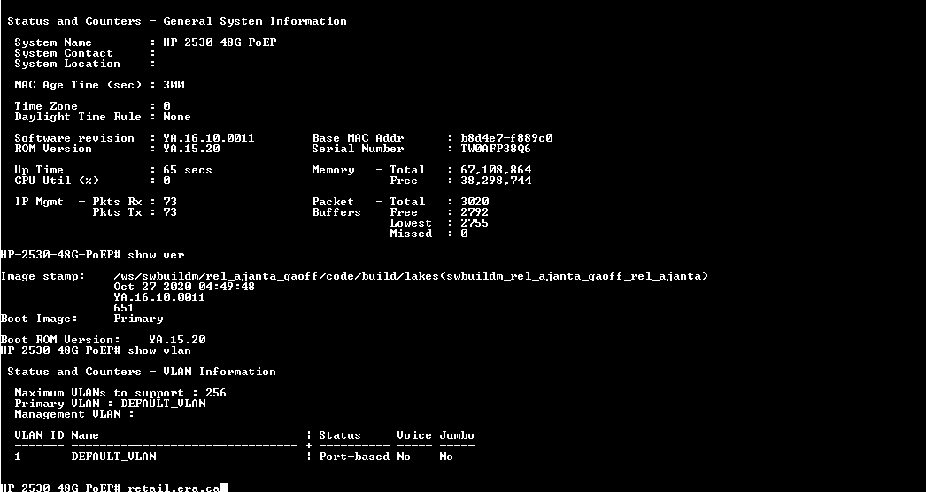Screen dimensions: 926x492
Task: Click the Missed buffers label
Action: 411,234
